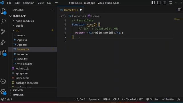Open the Search view icon
The height and width of the screenshot is (103, 183).
click(x=3, y=21)
